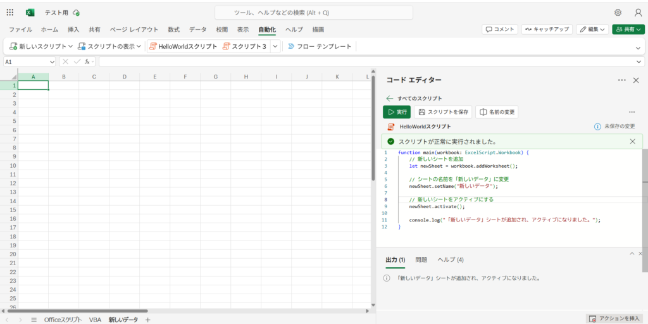Add a new sheet with plus icon
This screenshot has height=324, width=648.
148,320
